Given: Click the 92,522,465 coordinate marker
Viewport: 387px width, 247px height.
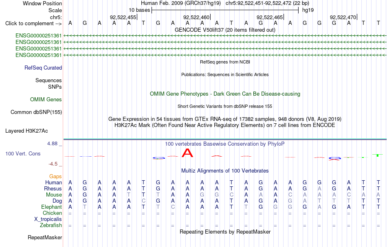Looking at the screenshot, I should pos(270,17).
